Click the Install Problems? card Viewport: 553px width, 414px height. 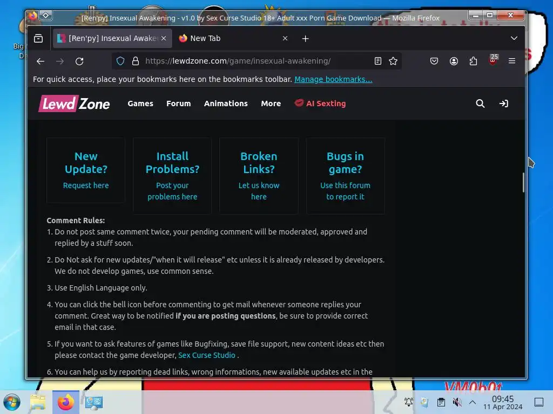point(172,176)
